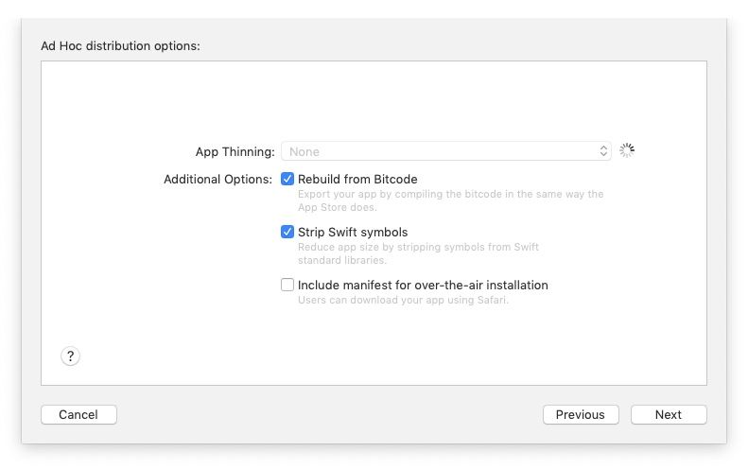Open the App Thinning popup showing None

[x=446, y=151]
